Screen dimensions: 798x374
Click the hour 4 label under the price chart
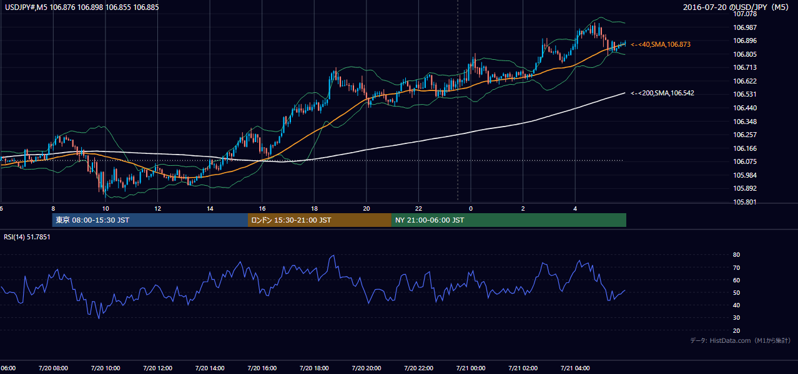(x=576, y=208)
